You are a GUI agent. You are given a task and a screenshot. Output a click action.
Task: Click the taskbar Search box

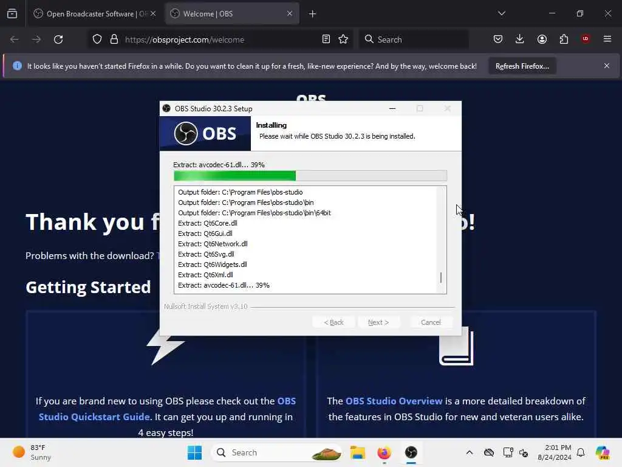276,452
